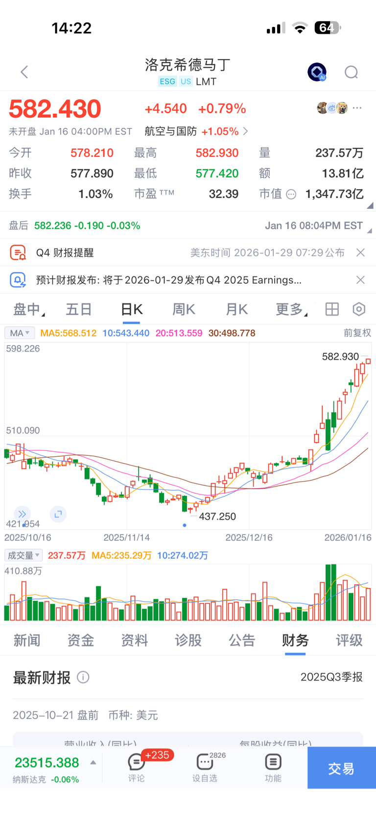Tap the Wi-Fi status icon
The image size is (376, 818).
coord(300,28)
